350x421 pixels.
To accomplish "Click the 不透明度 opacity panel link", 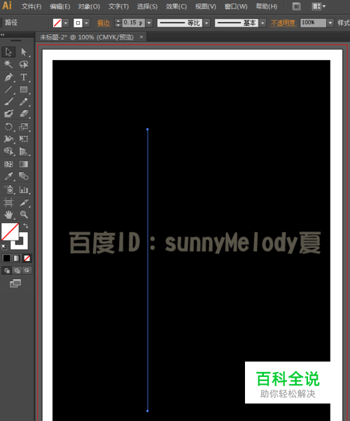I will (283, 23).
